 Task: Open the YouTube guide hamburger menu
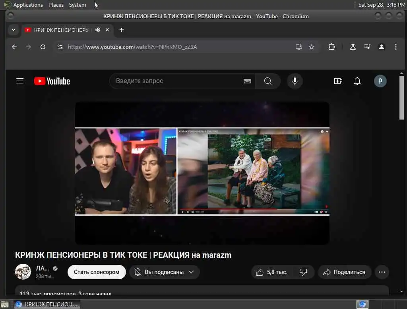coord(20,81)
